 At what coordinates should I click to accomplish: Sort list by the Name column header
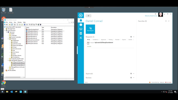(x=33, y=27)
